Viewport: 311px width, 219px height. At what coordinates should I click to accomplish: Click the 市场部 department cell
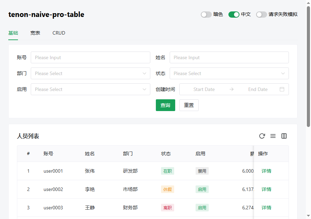(130, 189)
